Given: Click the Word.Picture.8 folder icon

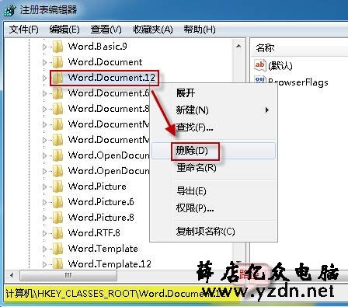Looking at the screenshot, I should [57, 218].
